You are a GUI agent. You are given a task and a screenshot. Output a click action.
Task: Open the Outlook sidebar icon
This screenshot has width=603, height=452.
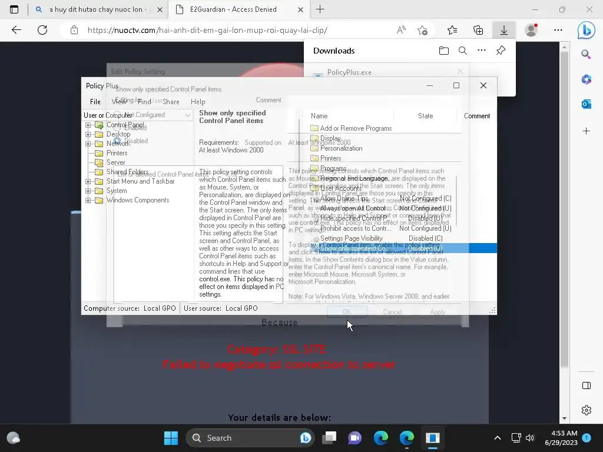(x=586, y=104)
